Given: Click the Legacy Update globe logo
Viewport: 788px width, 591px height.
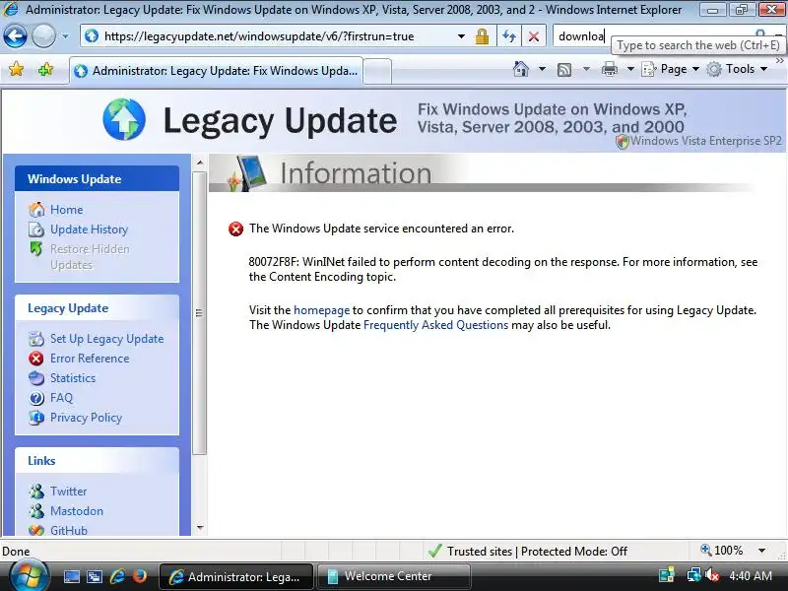Looking at the screenshot, I should point(124,119).
